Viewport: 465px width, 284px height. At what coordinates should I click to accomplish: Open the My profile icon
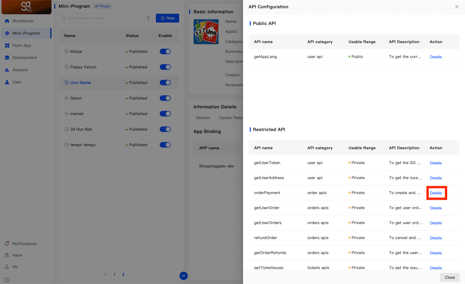[x=7, y=267]
